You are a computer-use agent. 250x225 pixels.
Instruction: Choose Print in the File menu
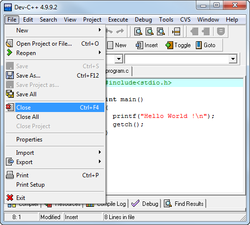[x=55, y=175]
